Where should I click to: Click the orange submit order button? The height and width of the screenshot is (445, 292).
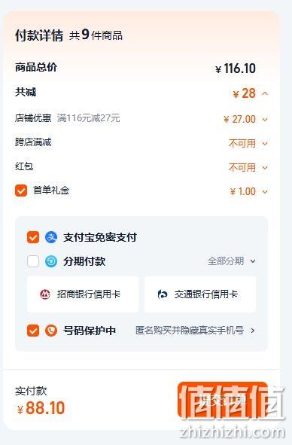(x=223, y=400)
